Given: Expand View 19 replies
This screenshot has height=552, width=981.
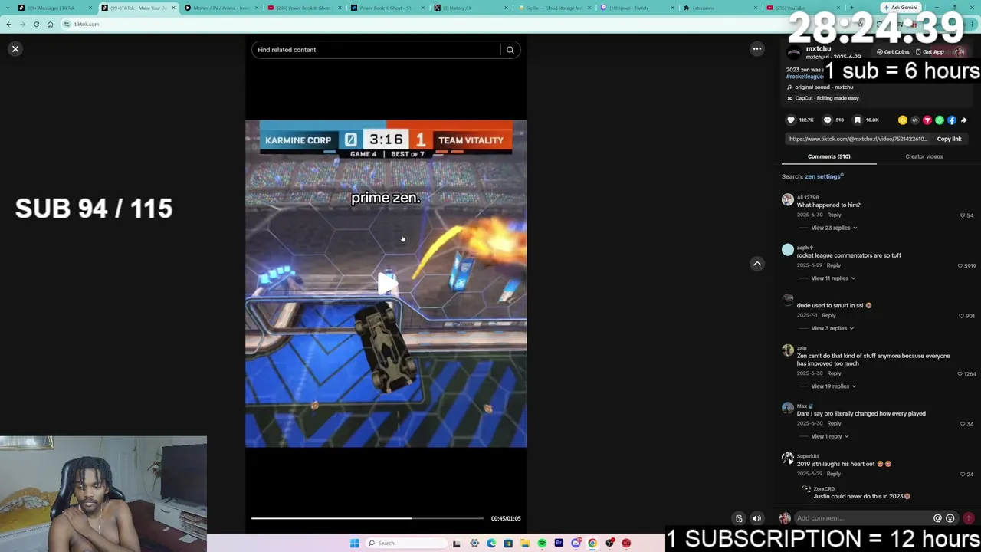Looking at the screenshot, I should [x=834, y=386].
